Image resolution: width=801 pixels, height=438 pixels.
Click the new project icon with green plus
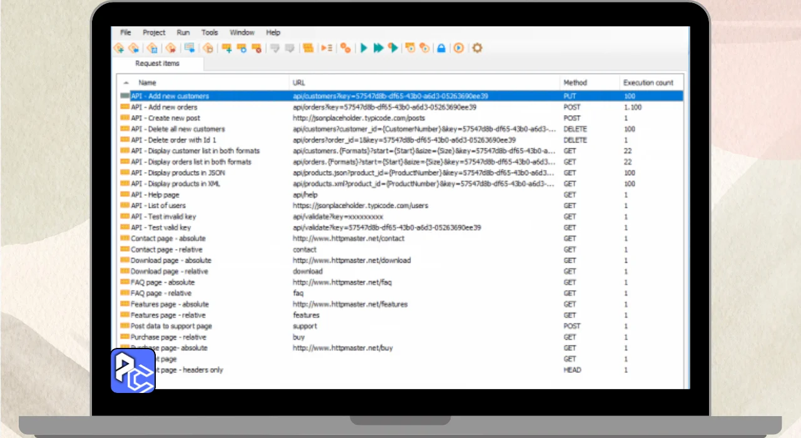click(119, 48)
